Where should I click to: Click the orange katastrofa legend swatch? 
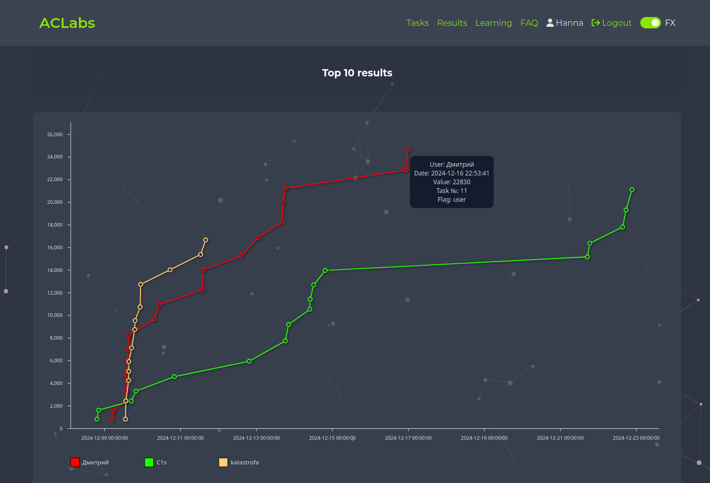pos(223,462)
